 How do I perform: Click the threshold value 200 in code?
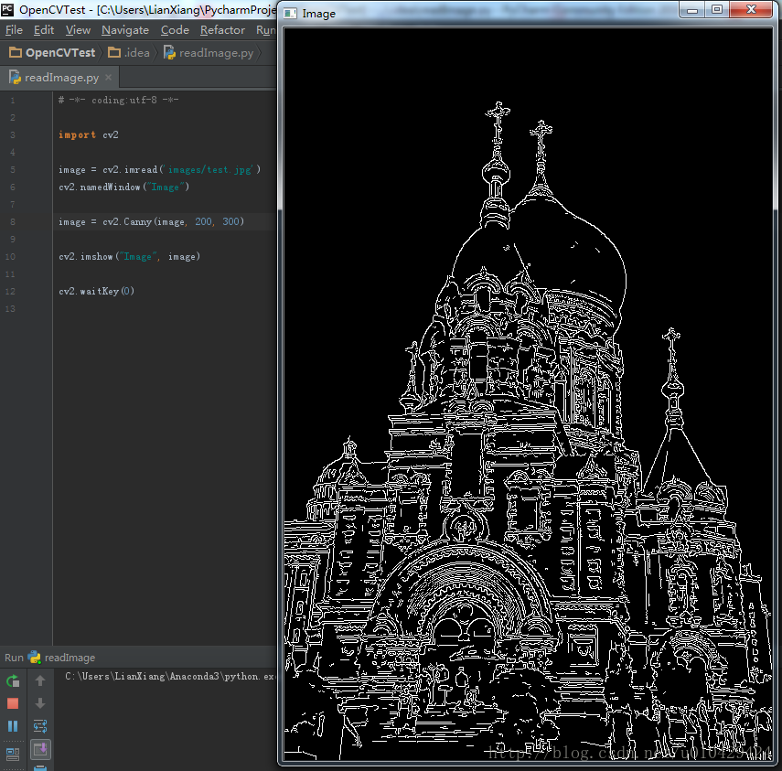click(203, 221)
